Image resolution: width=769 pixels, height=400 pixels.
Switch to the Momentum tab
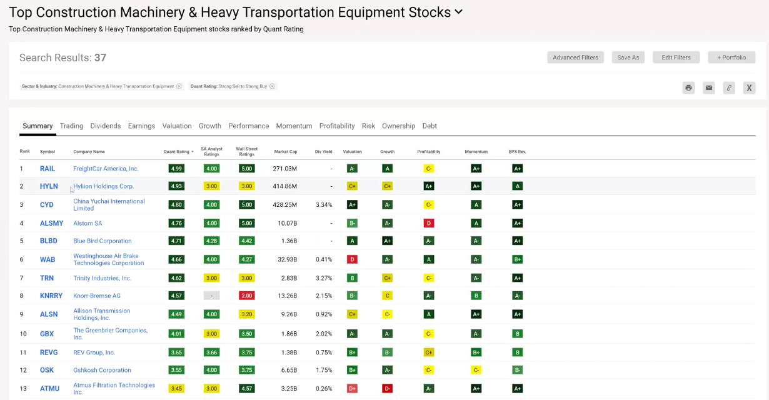pos(294,126)
